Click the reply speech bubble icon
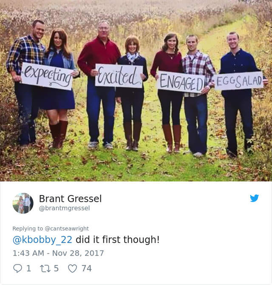The image size is (272, 285). pos(17,268)
